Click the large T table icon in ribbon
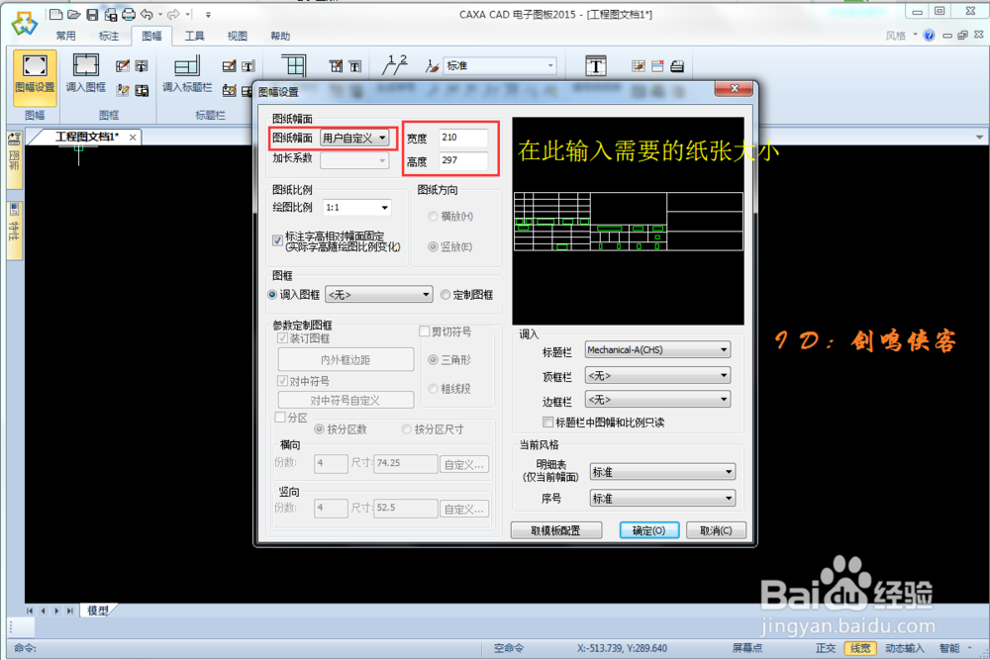 pyautogui.click(x=595, y=65)
